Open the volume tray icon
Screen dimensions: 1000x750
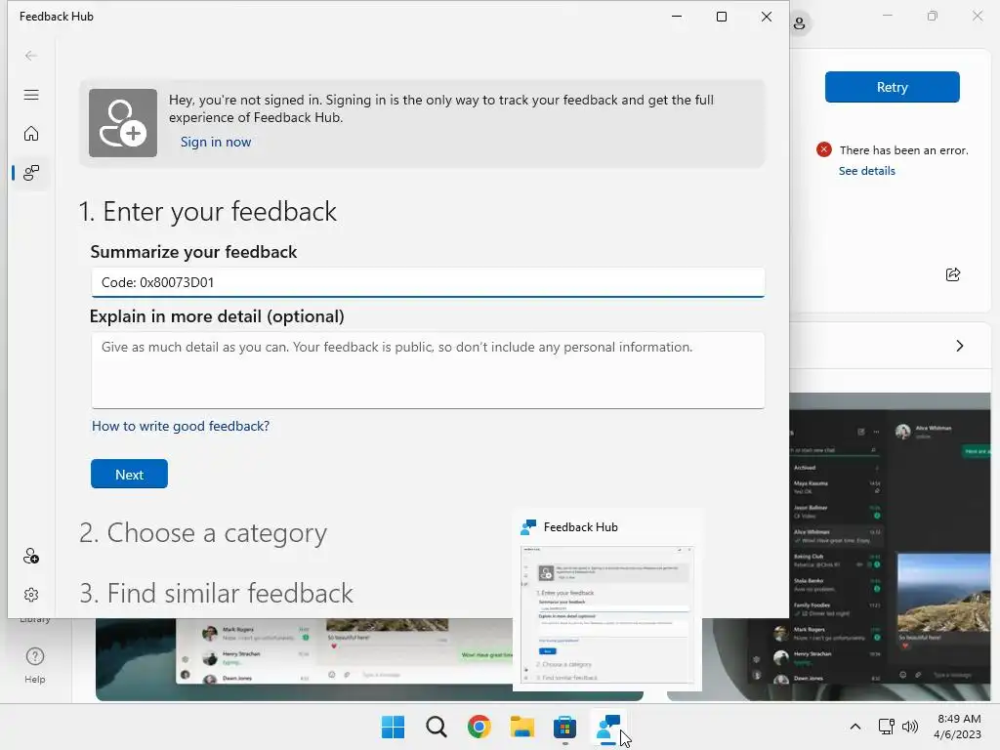coord(910,727)
